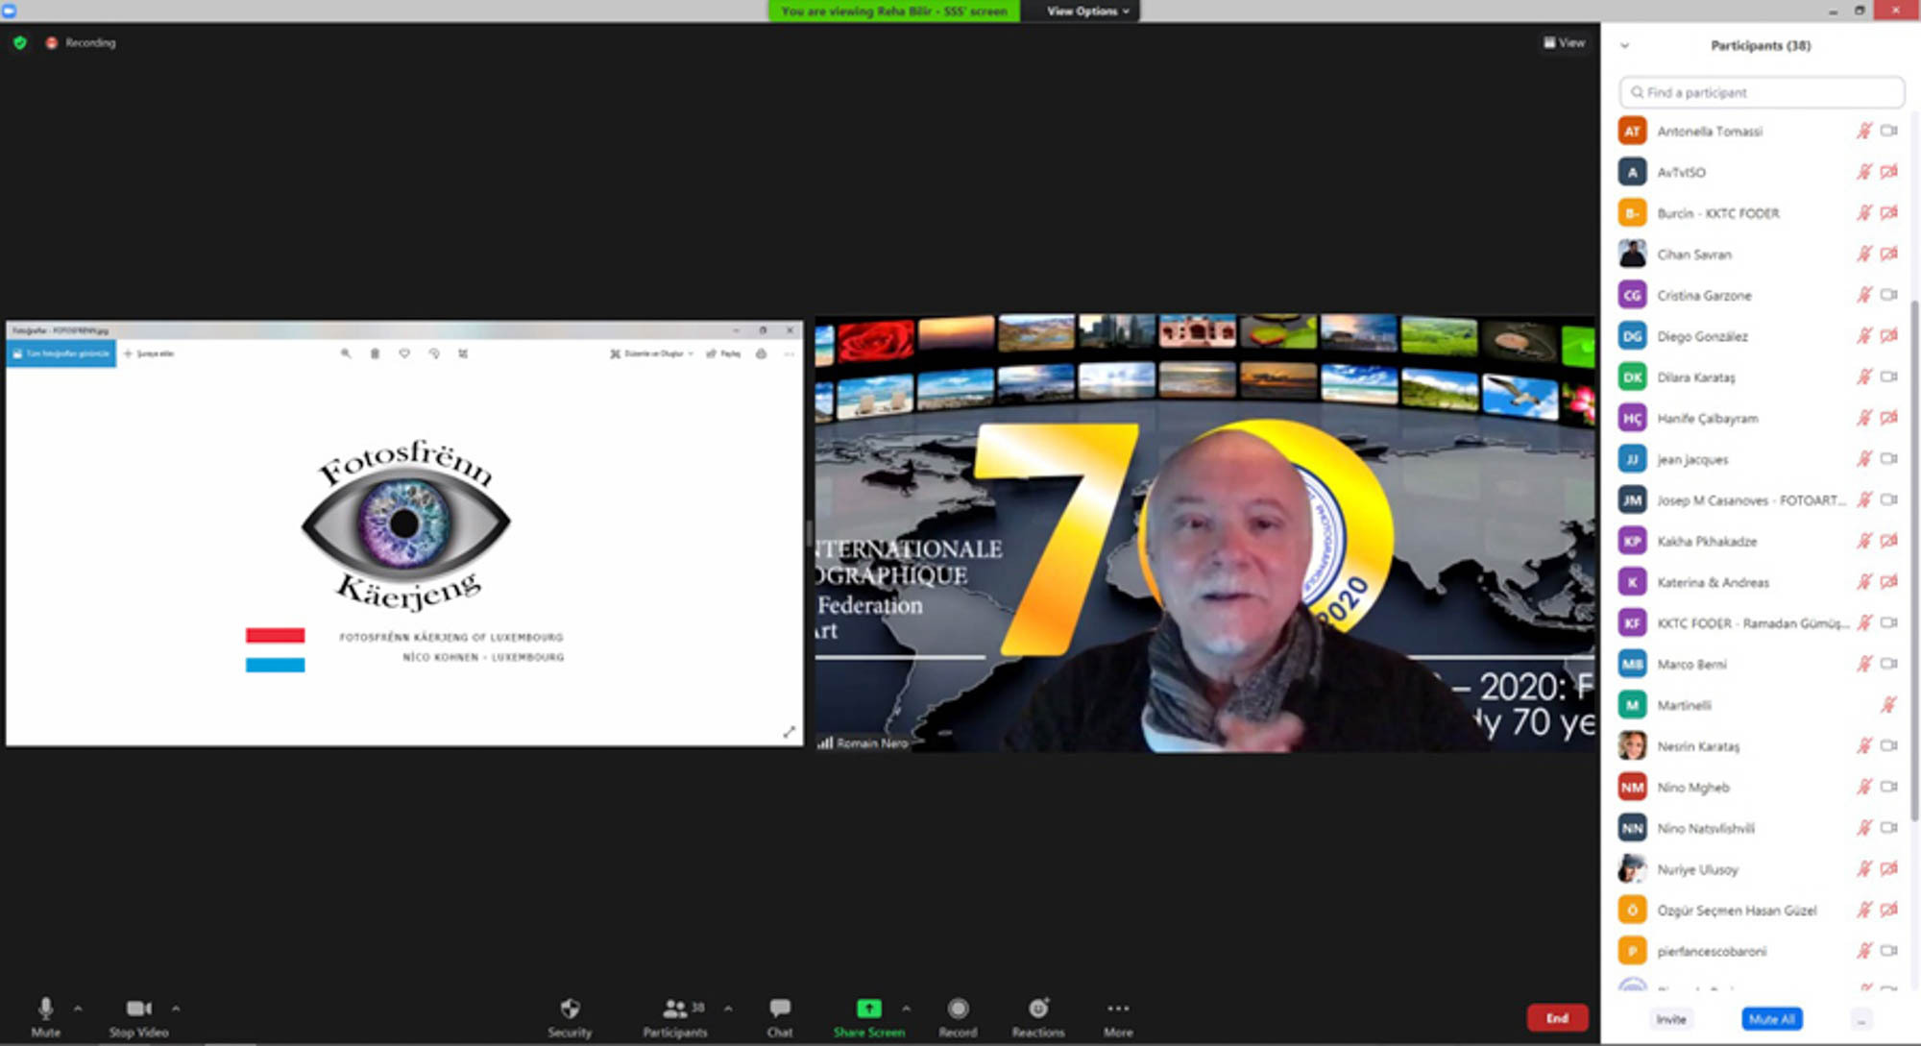Image resolution: width=1921 pixels, height=1046 pixels.
Task: Open the More options ellipsis icon
Action: tap(1117, 1010)
